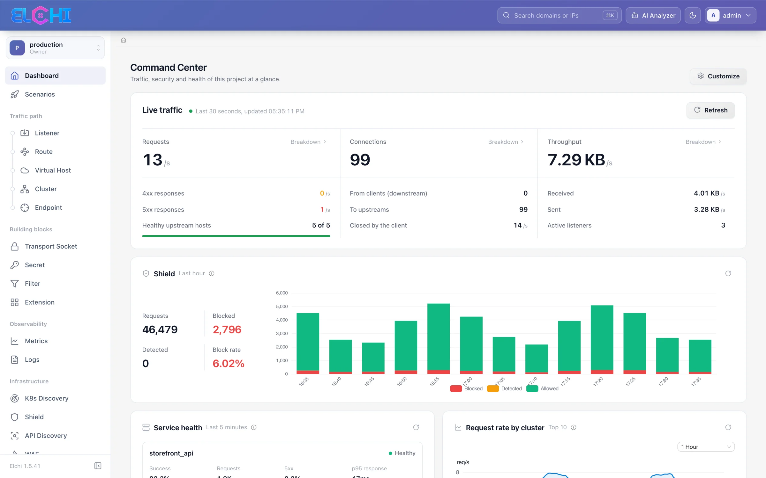This screenshot has width=766, height=478.
Task: Refresh the Shield panel
Action: click(728, 273)
